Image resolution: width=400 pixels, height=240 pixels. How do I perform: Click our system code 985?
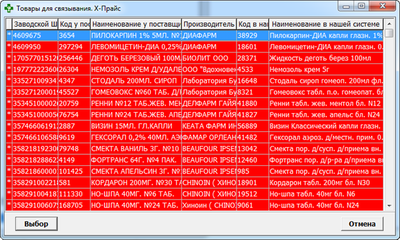pyautogui.click(x=253, y=172)
